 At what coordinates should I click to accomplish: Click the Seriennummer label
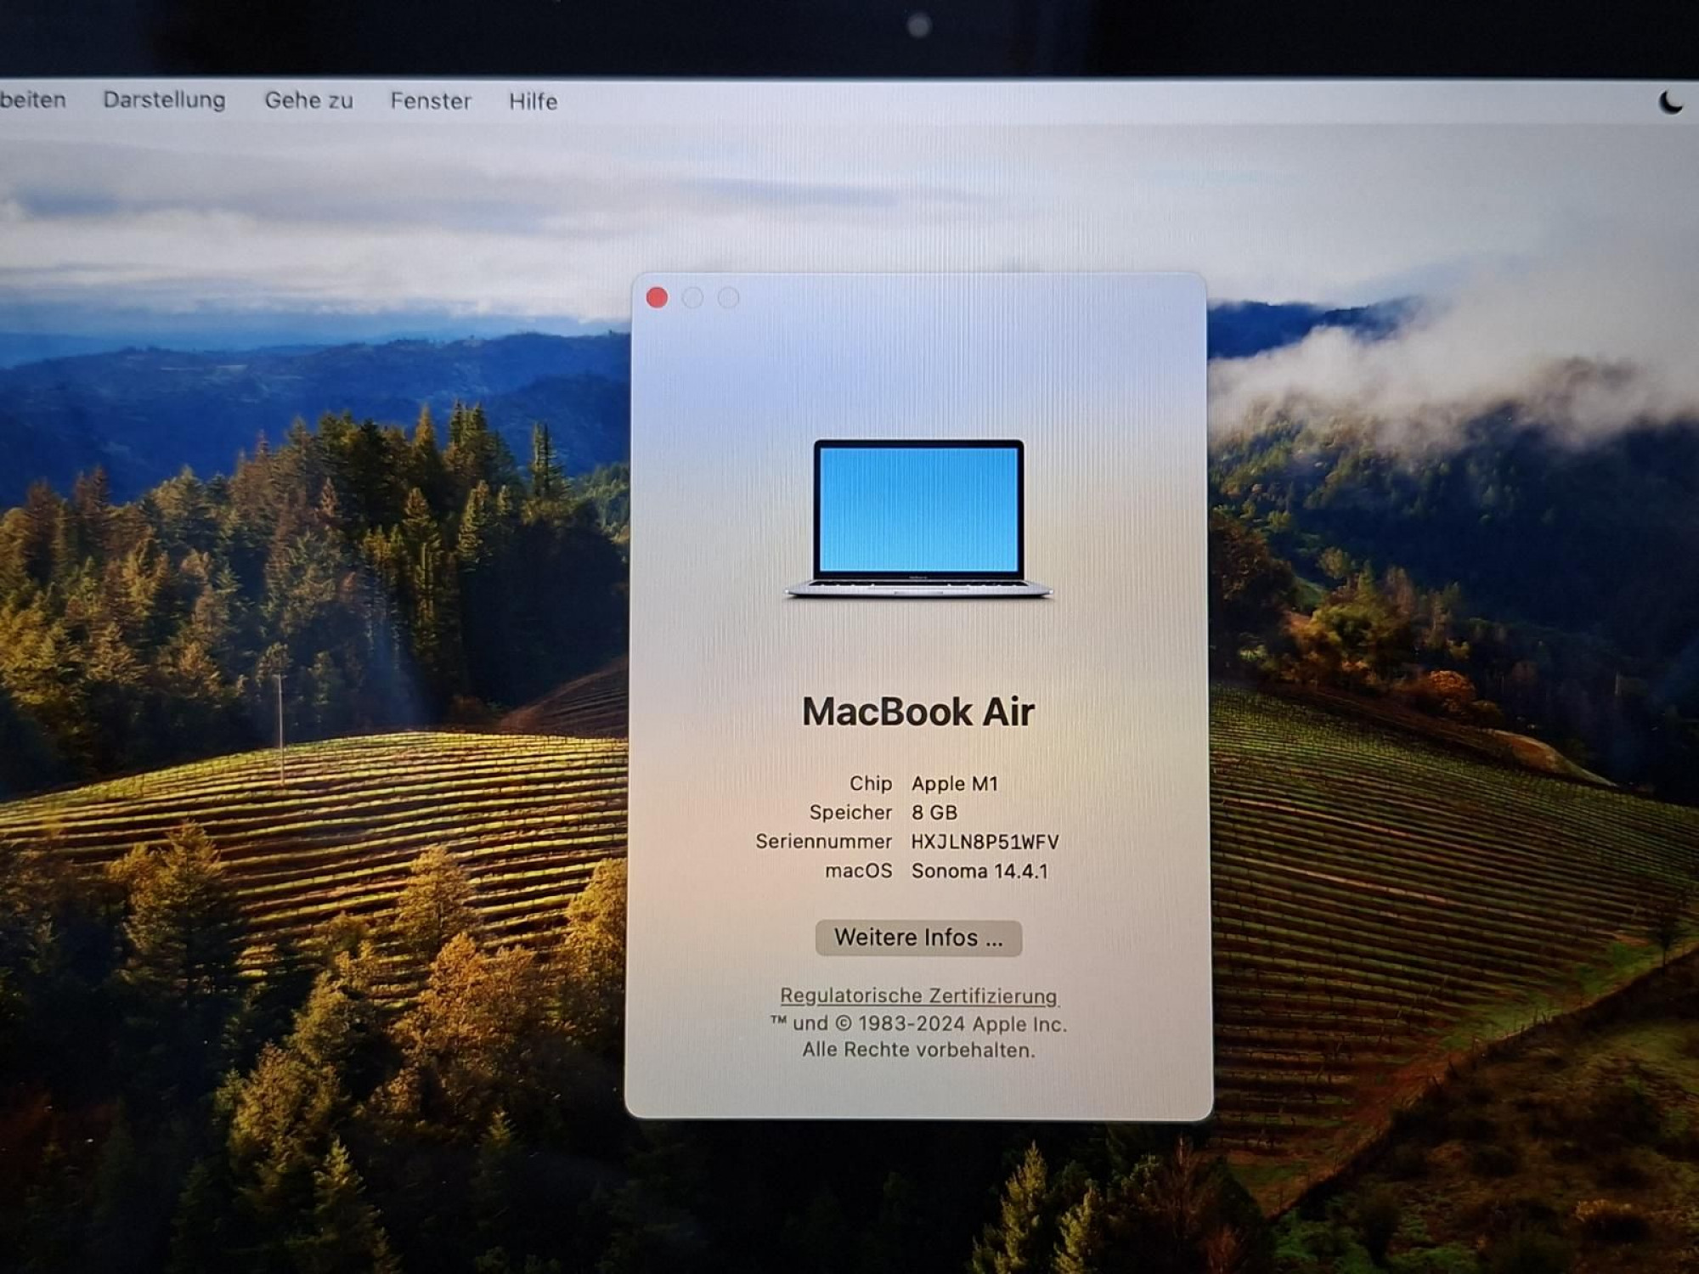coord(823,842)
